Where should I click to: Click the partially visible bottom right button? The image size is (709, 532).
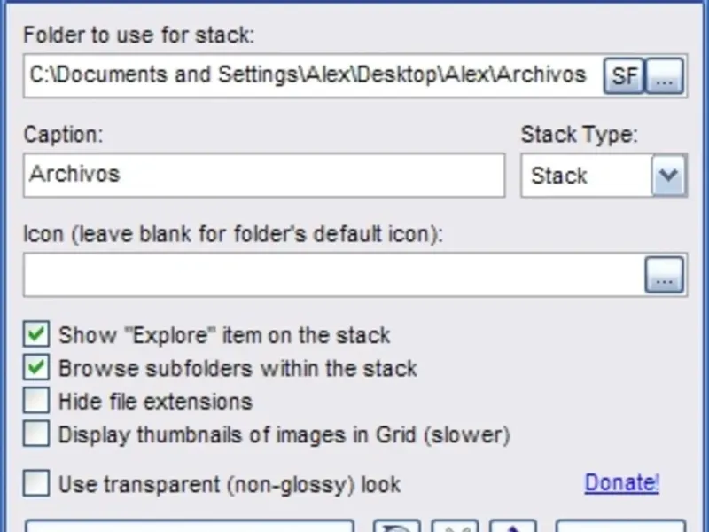click(x=621, y=526)
